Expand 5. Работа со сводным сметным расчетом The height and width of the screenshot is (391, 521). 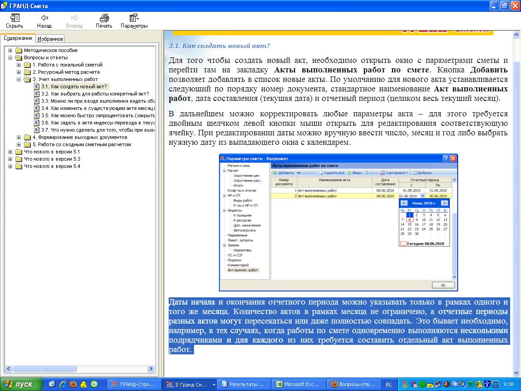(19, 145)
